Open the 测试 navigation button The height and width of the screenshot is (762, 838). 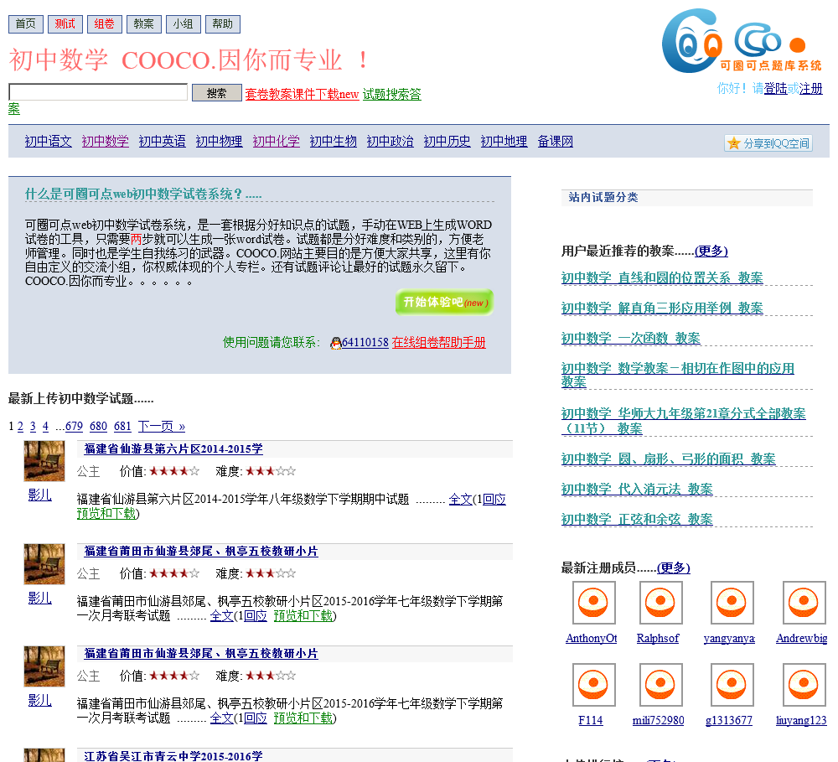click(x=65, y=24)
